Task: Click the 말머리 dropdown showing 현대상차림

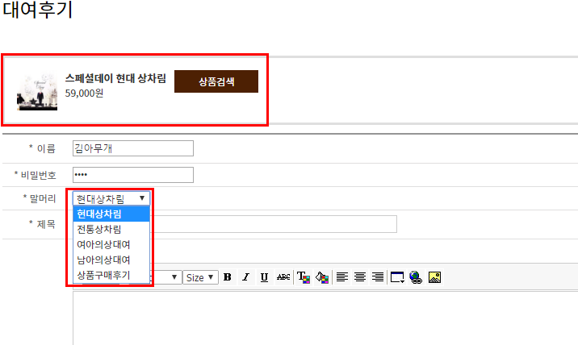Action: point(111,197)
